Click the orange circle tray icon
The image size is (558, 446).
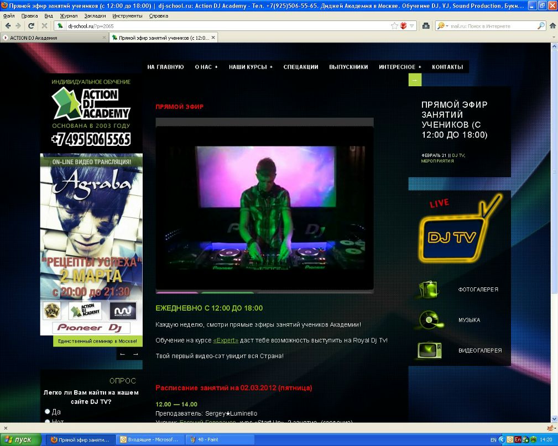(x=510, y=439)
